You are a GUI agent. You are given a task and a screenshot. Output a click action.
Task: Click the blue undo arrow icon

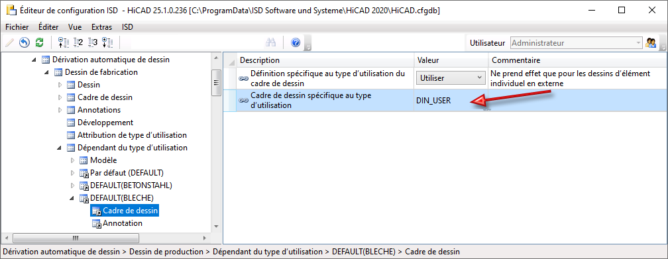click(25, 42)
